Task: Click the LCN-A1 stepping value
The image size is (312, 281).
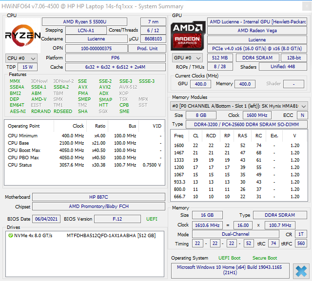Action: (x=86, y=30)
